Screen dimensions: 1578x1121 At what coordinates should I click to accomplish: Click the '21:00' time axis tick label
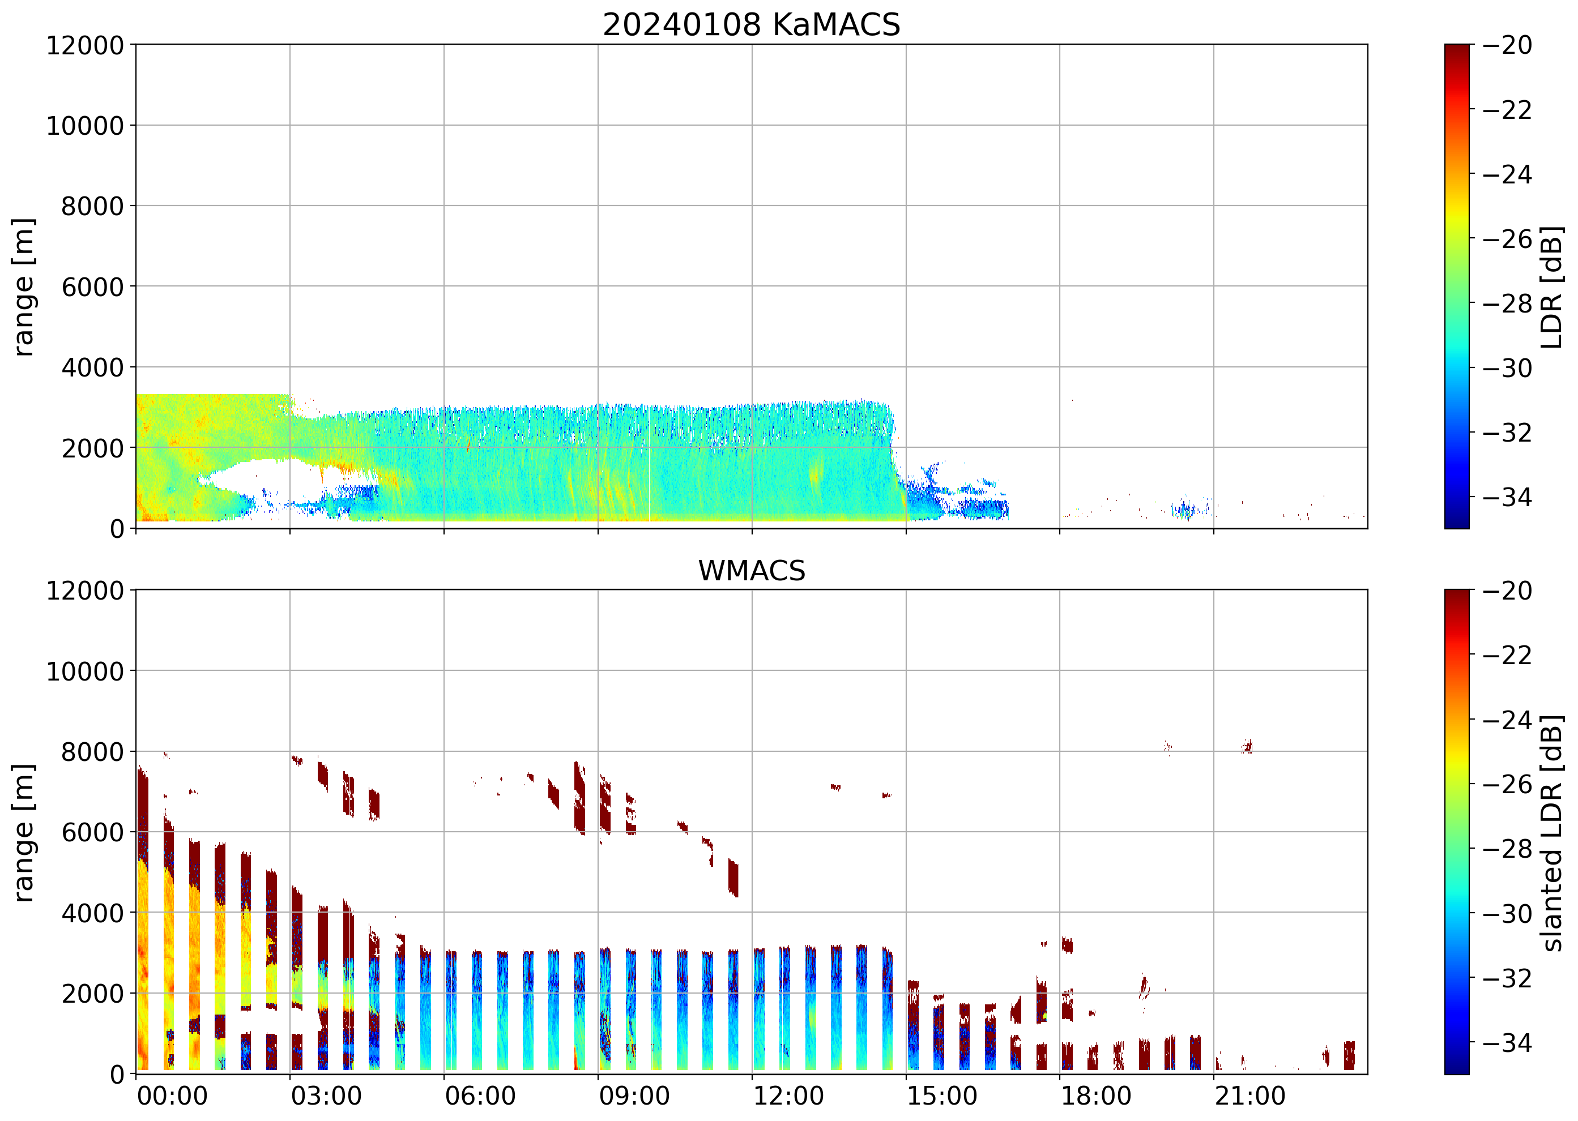(1250, 1096)
